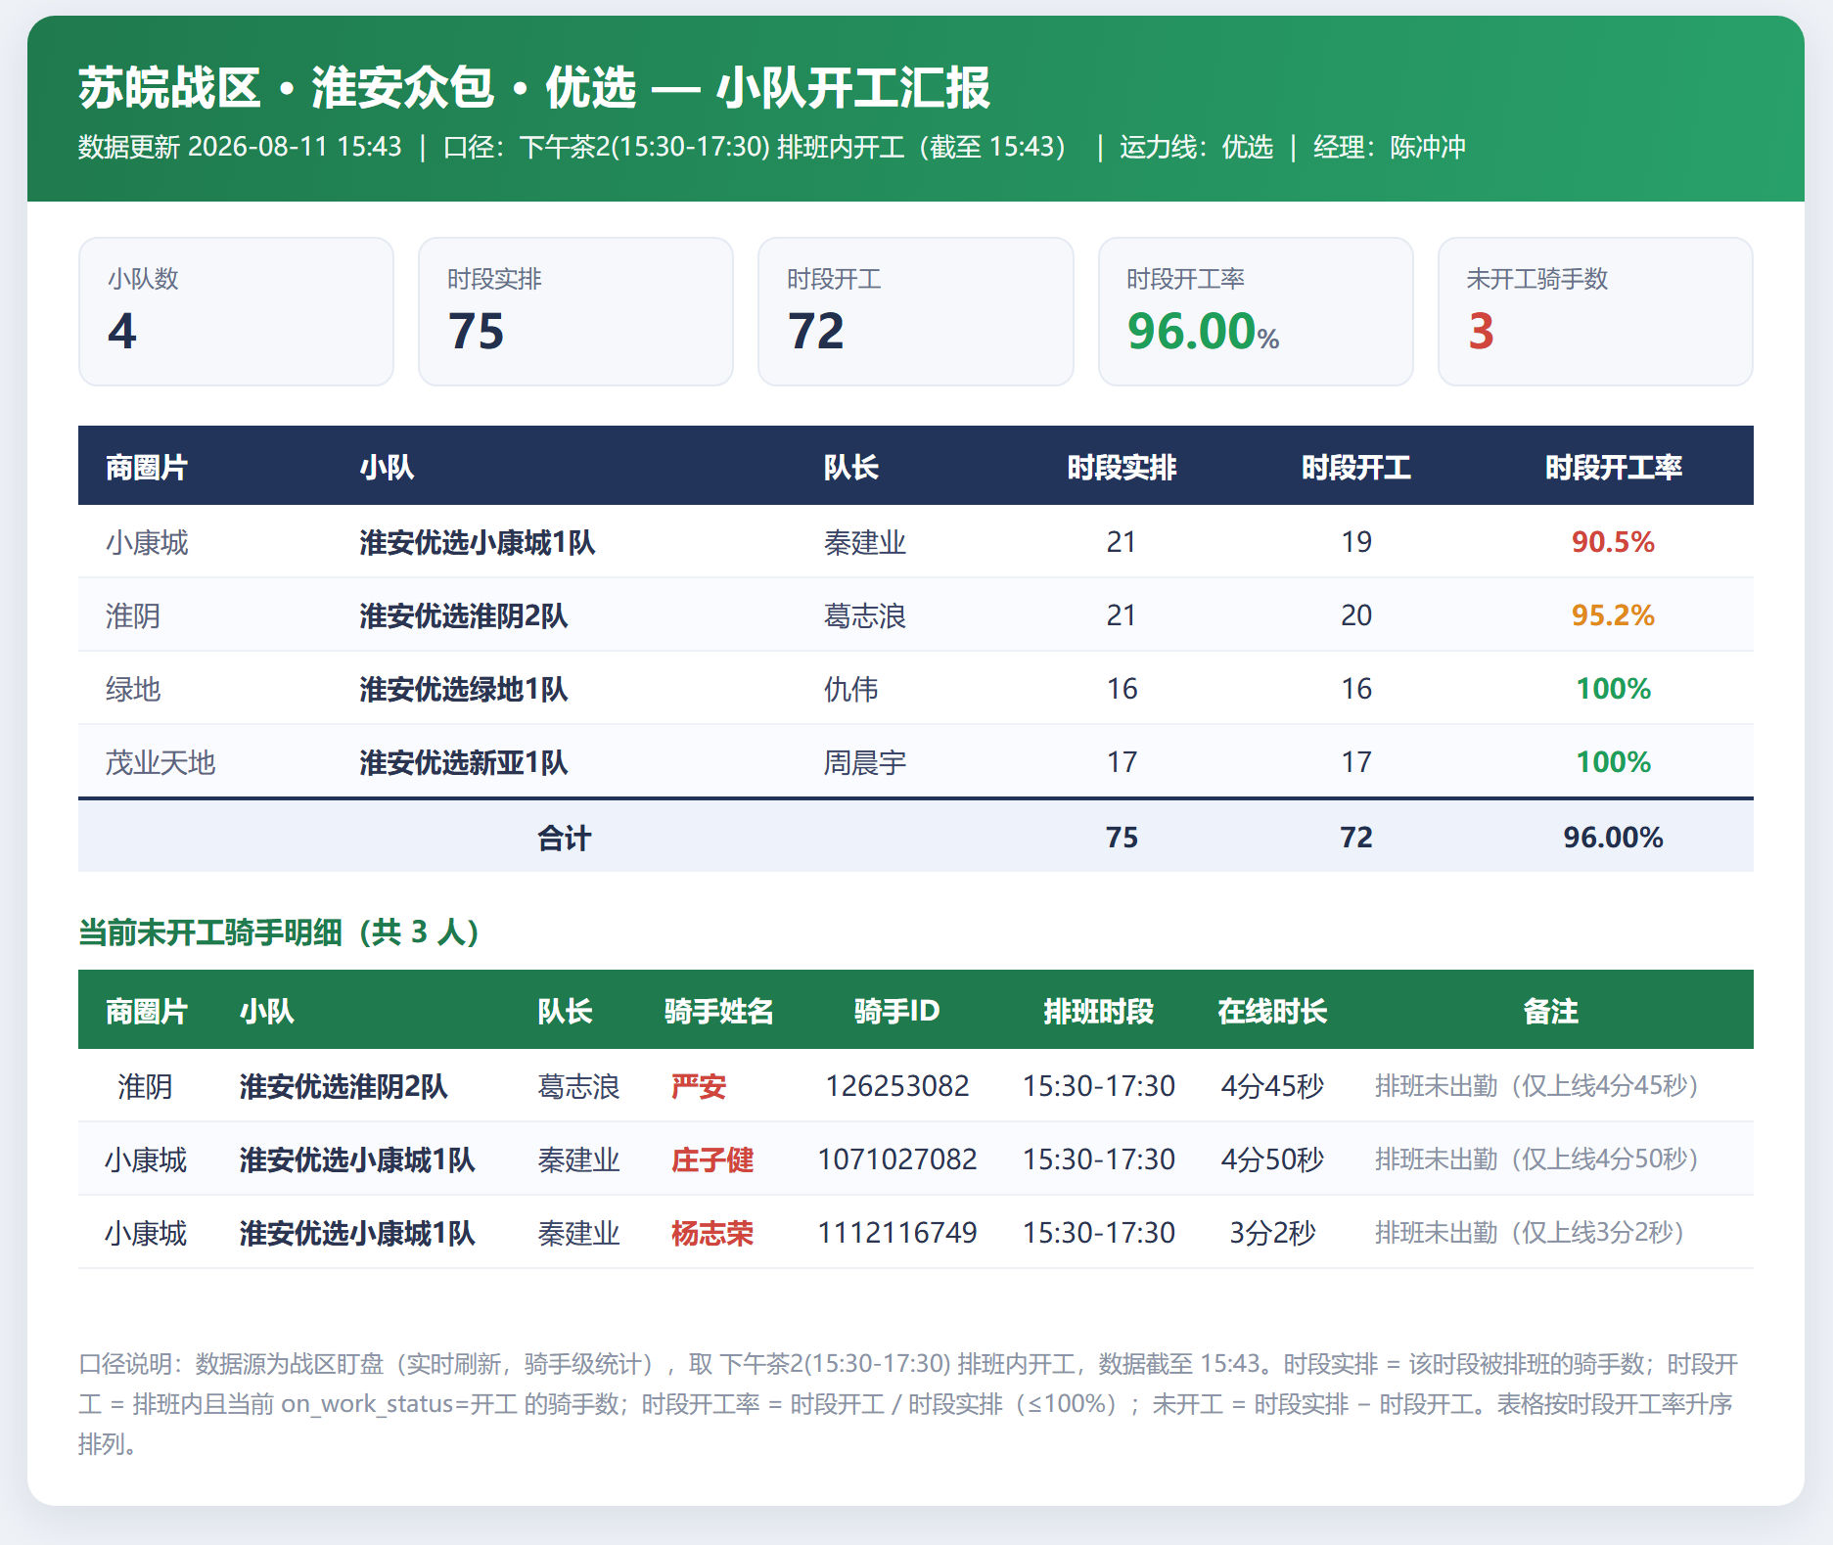The width and height of the screenshot is (1833, 1545).
Task: Click the 骑手姓名 header in rider table
Action: 718,1011
